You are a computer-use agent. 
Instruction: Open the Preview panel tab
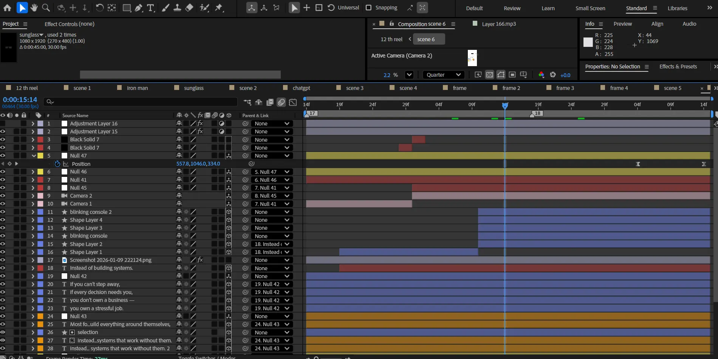click(x=622, y=24)
